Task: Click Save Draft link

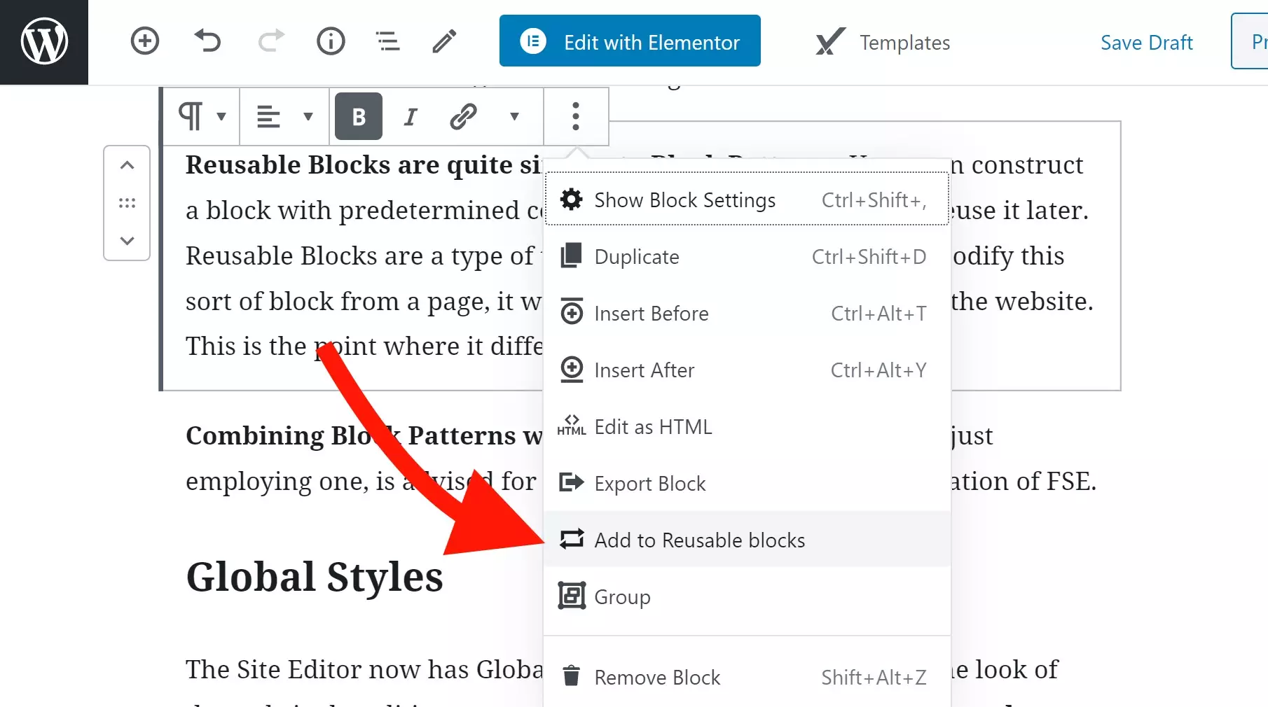Action: (x=1146, y=42)
